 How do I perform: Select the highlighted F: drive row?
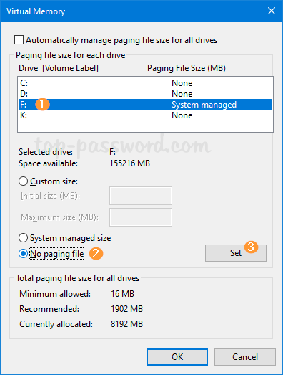(x=145, y=105)
